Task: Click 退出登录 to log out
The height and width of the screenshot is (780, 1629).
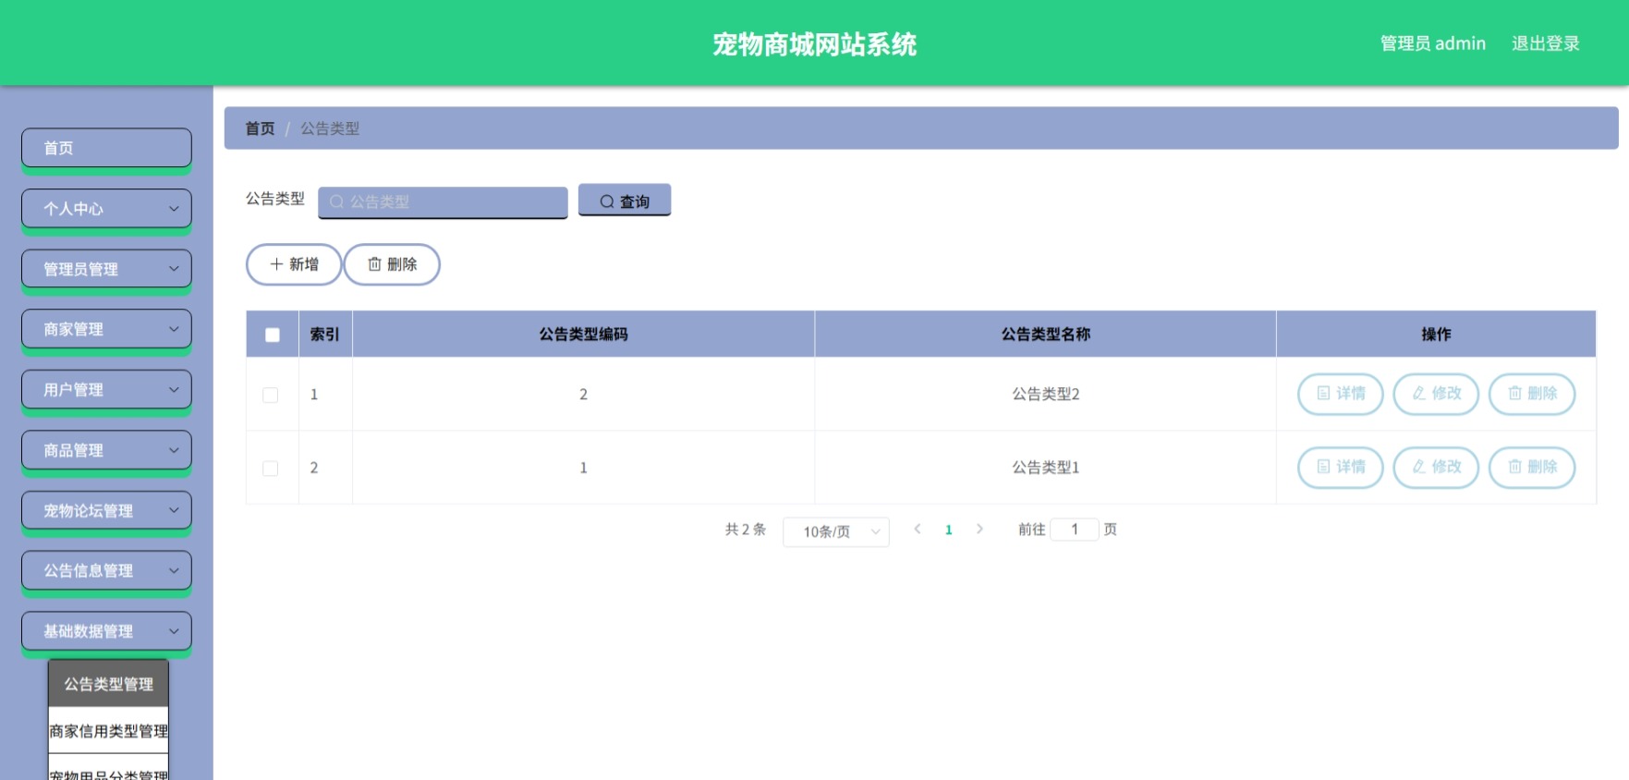Action: (x=1545, y=43)
